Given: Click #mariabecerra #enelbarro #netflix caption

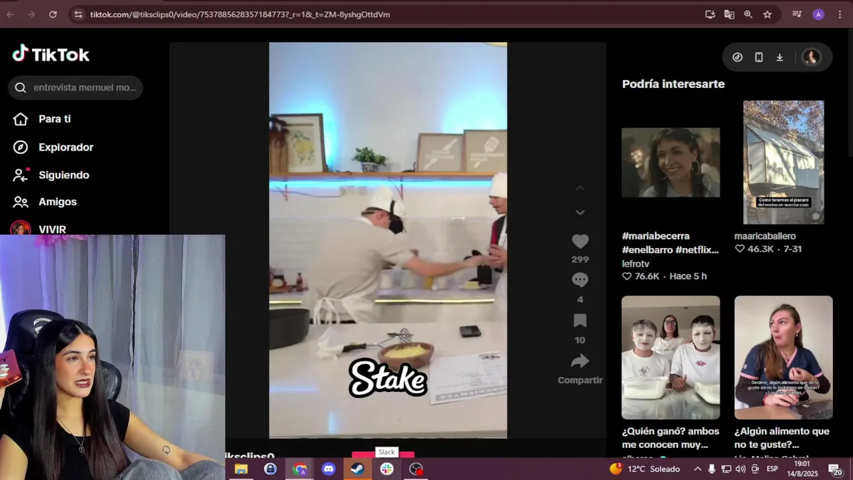Looking at the screenshot, I should [670, 243].
